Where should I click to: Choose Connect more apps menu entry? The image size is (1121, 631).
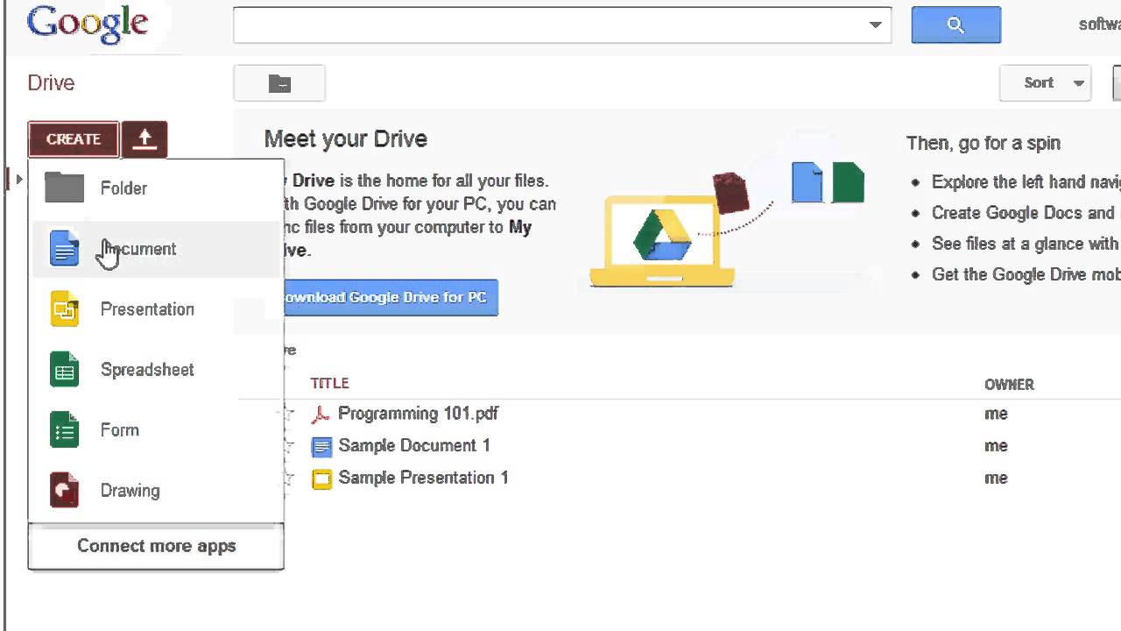click(x=156, y=546)
